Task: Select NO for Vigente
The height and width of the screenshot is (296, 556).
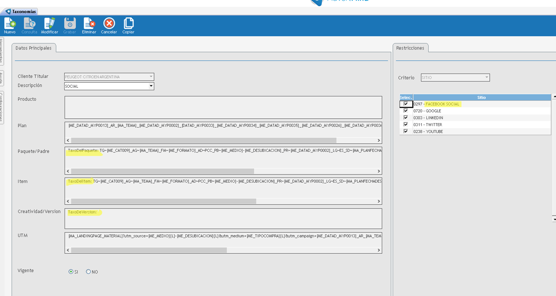Action: coord(88,272)
